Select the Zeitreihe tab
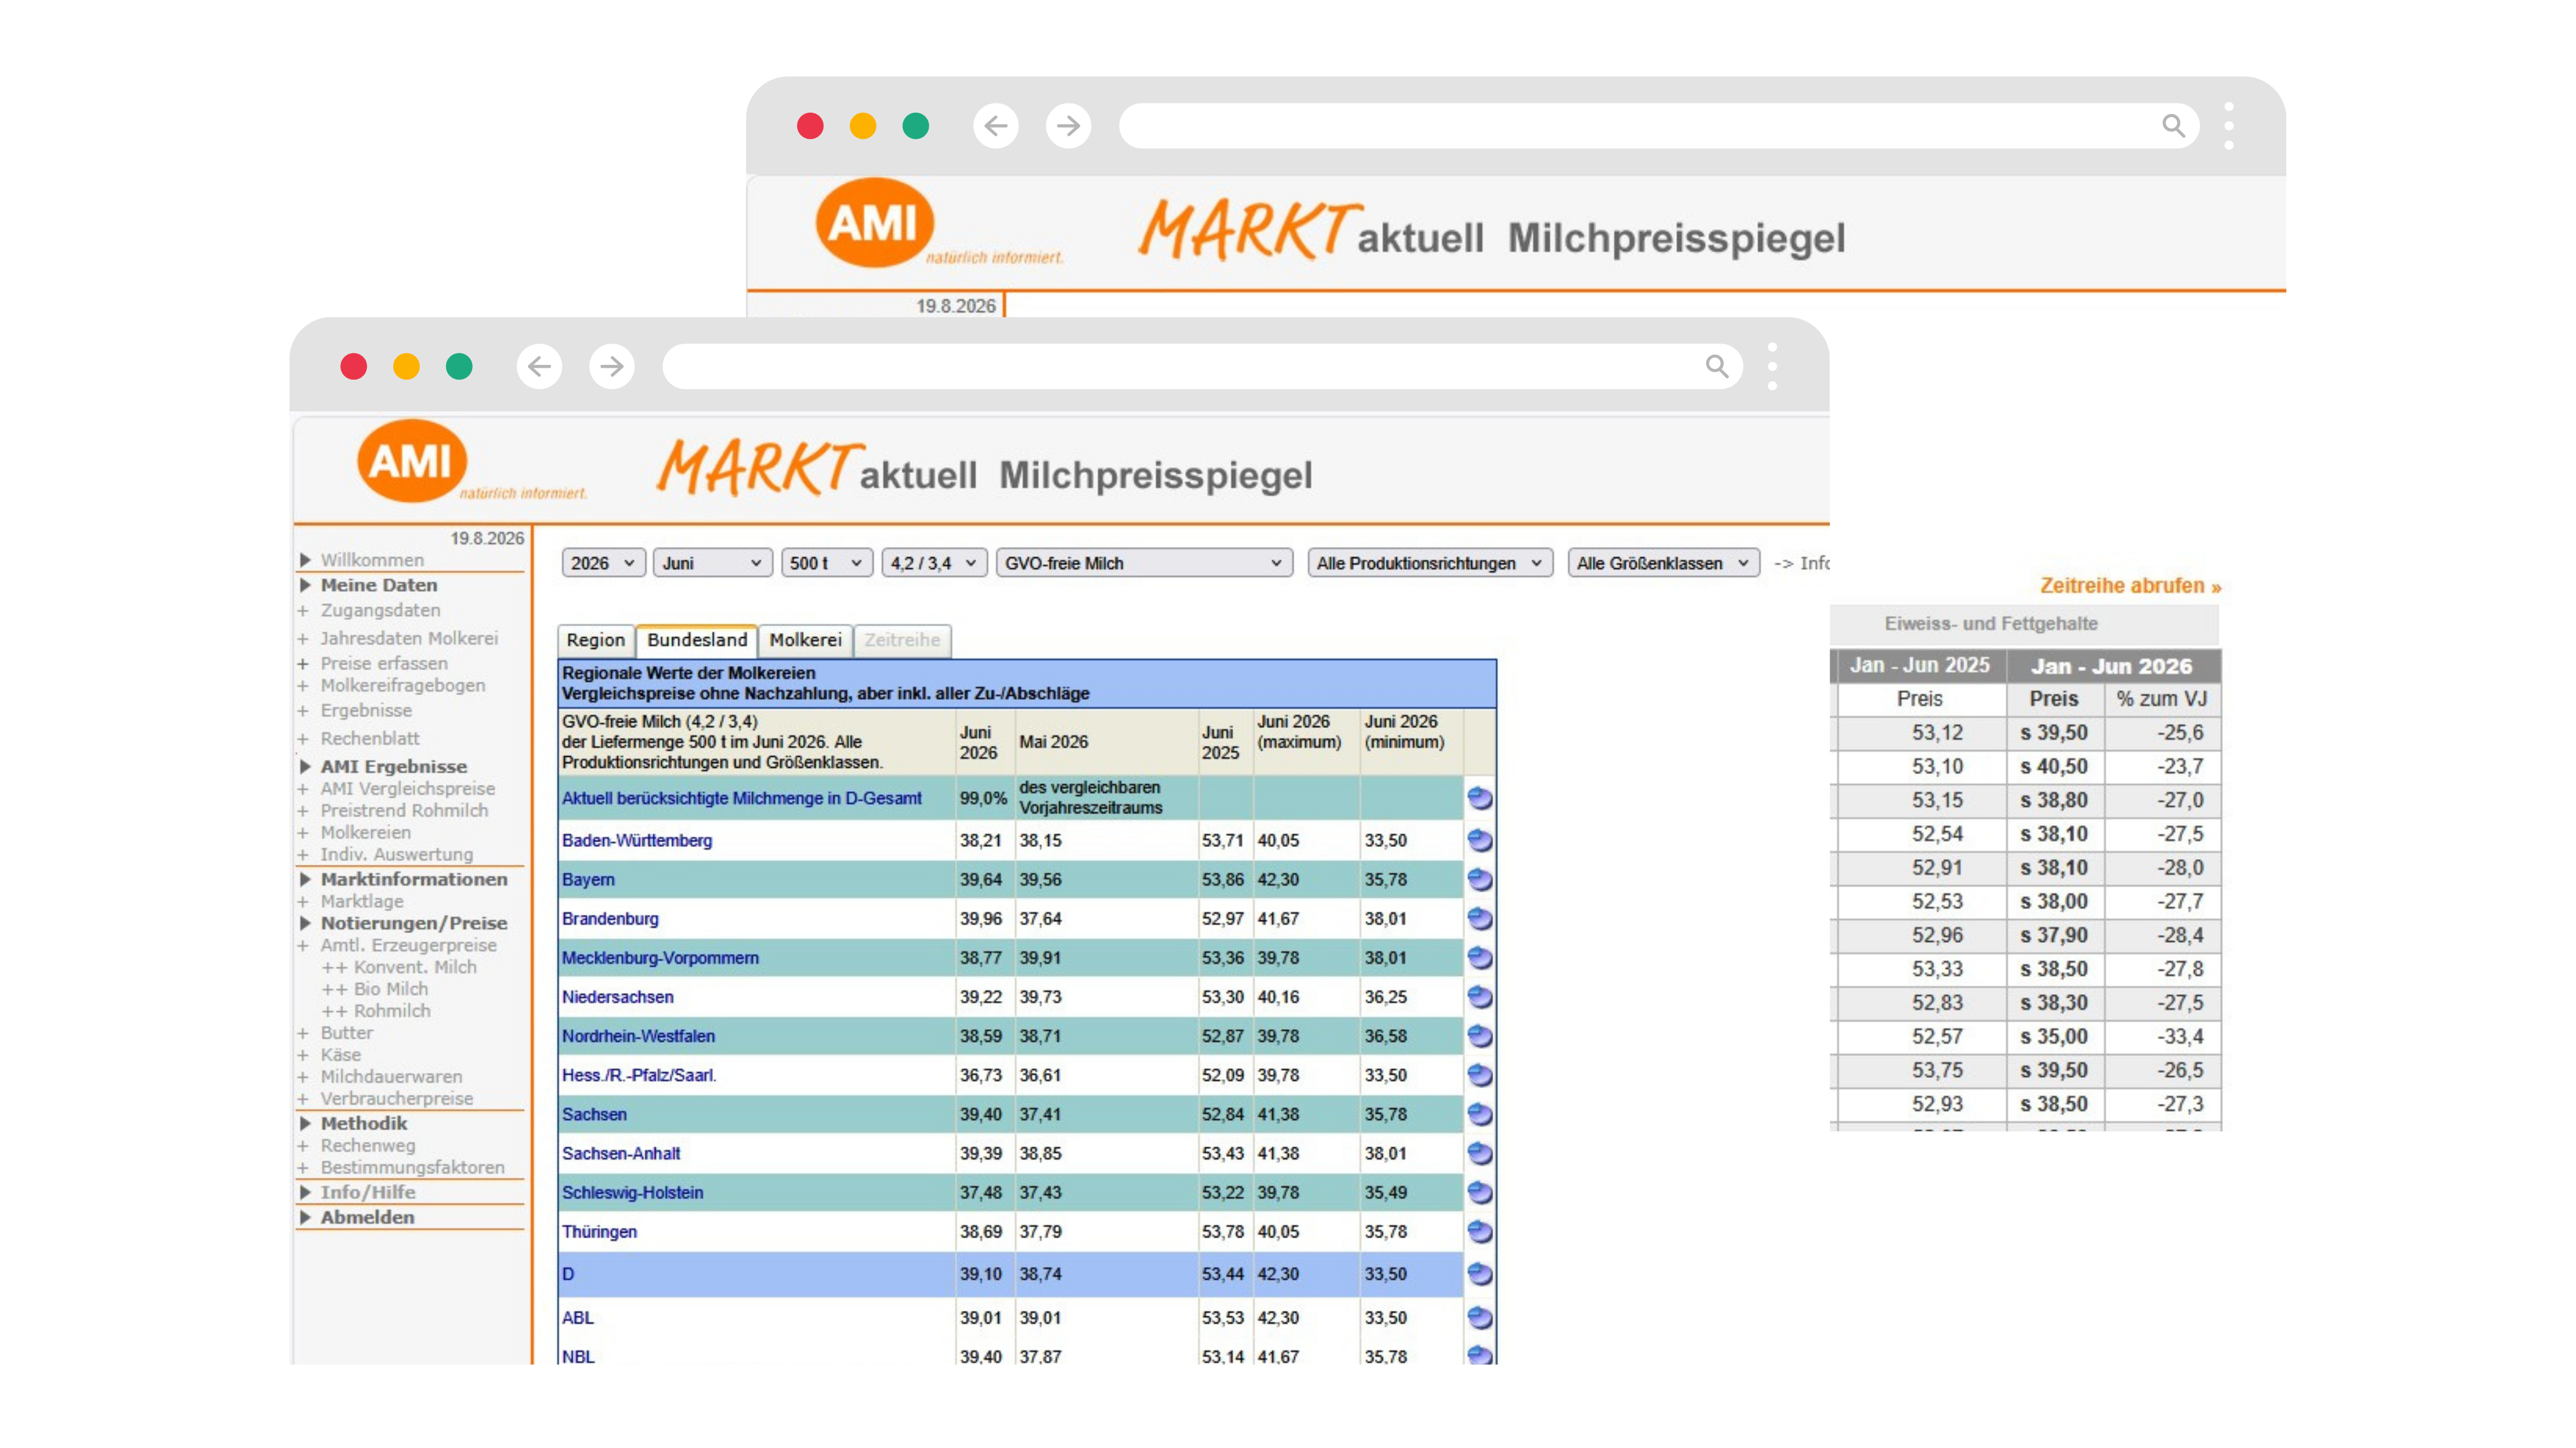Image resolution: width=2576 pixels, height=1448 pixels. (902, 641)
